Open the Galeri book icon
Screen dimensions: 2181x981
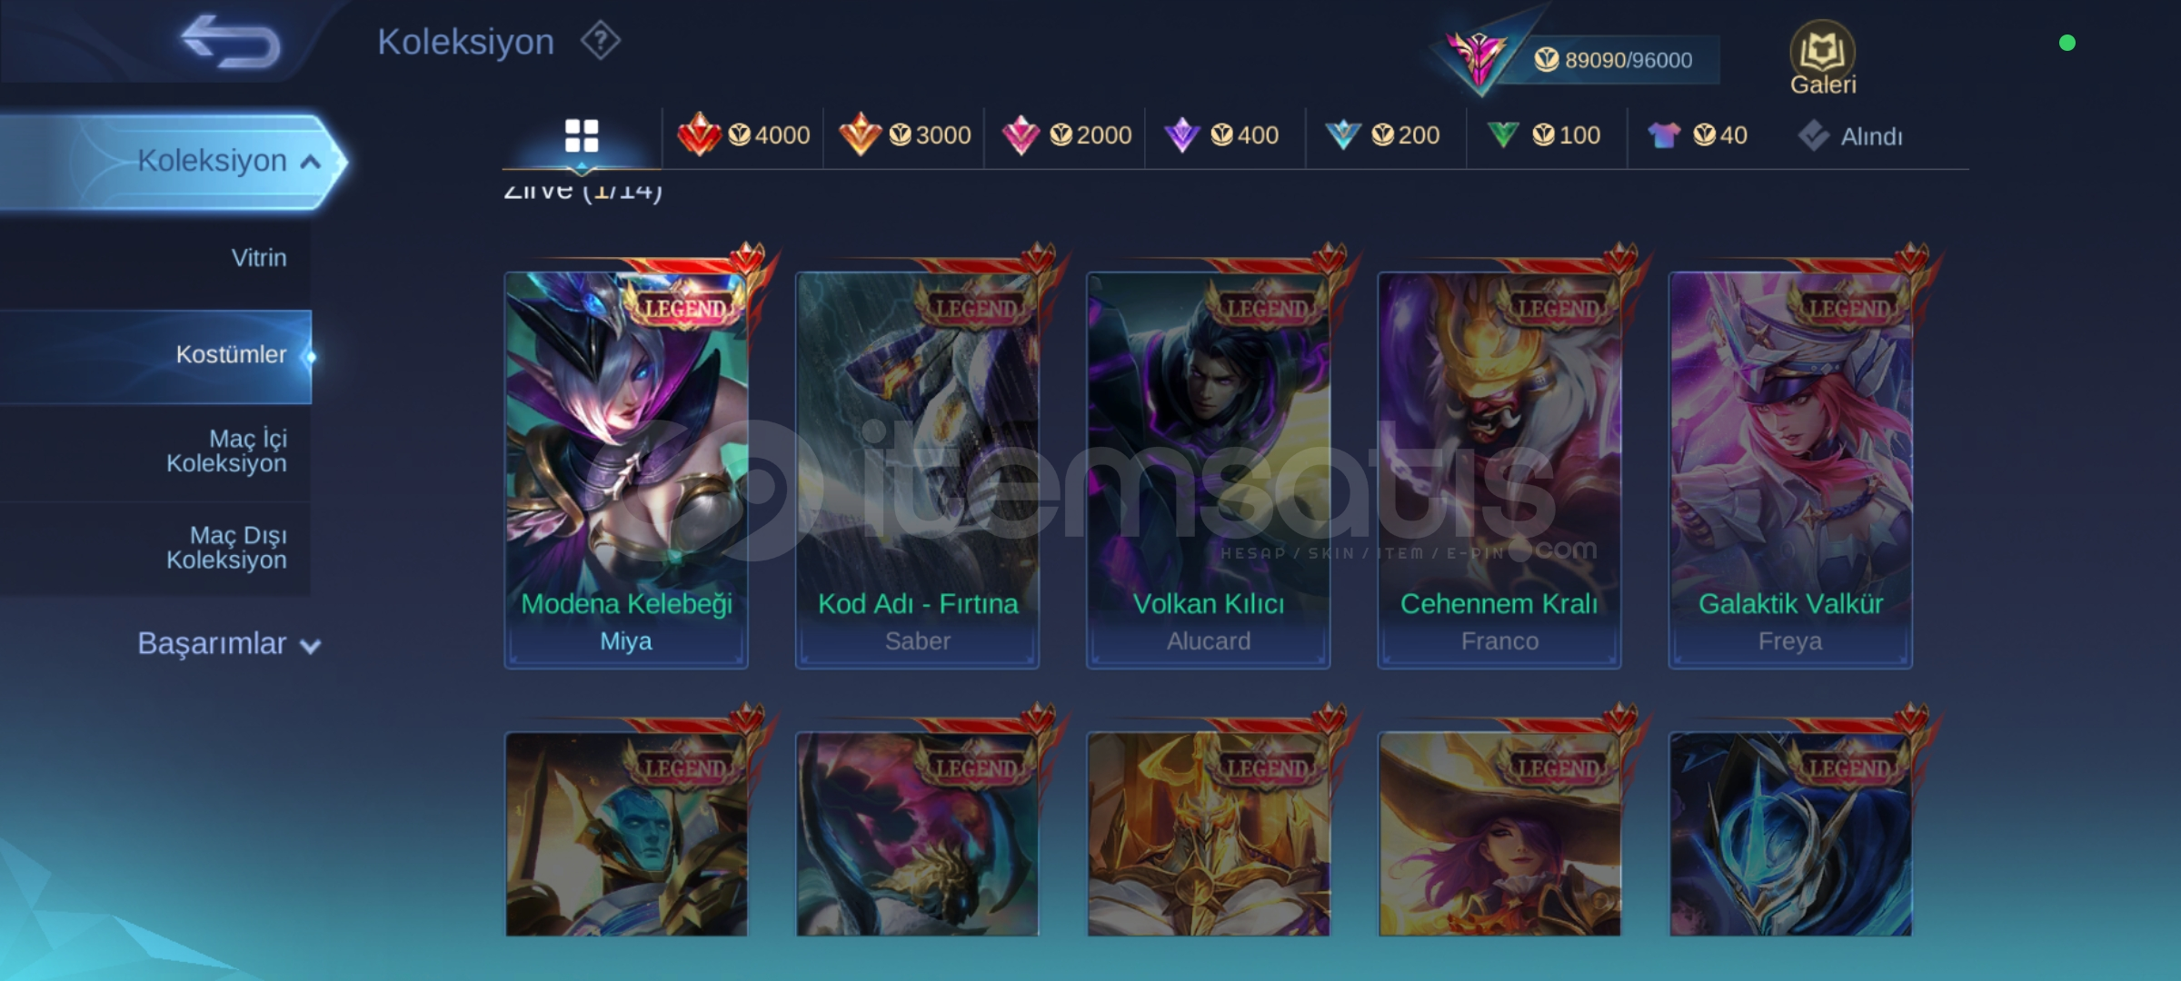coord(1822,58)
